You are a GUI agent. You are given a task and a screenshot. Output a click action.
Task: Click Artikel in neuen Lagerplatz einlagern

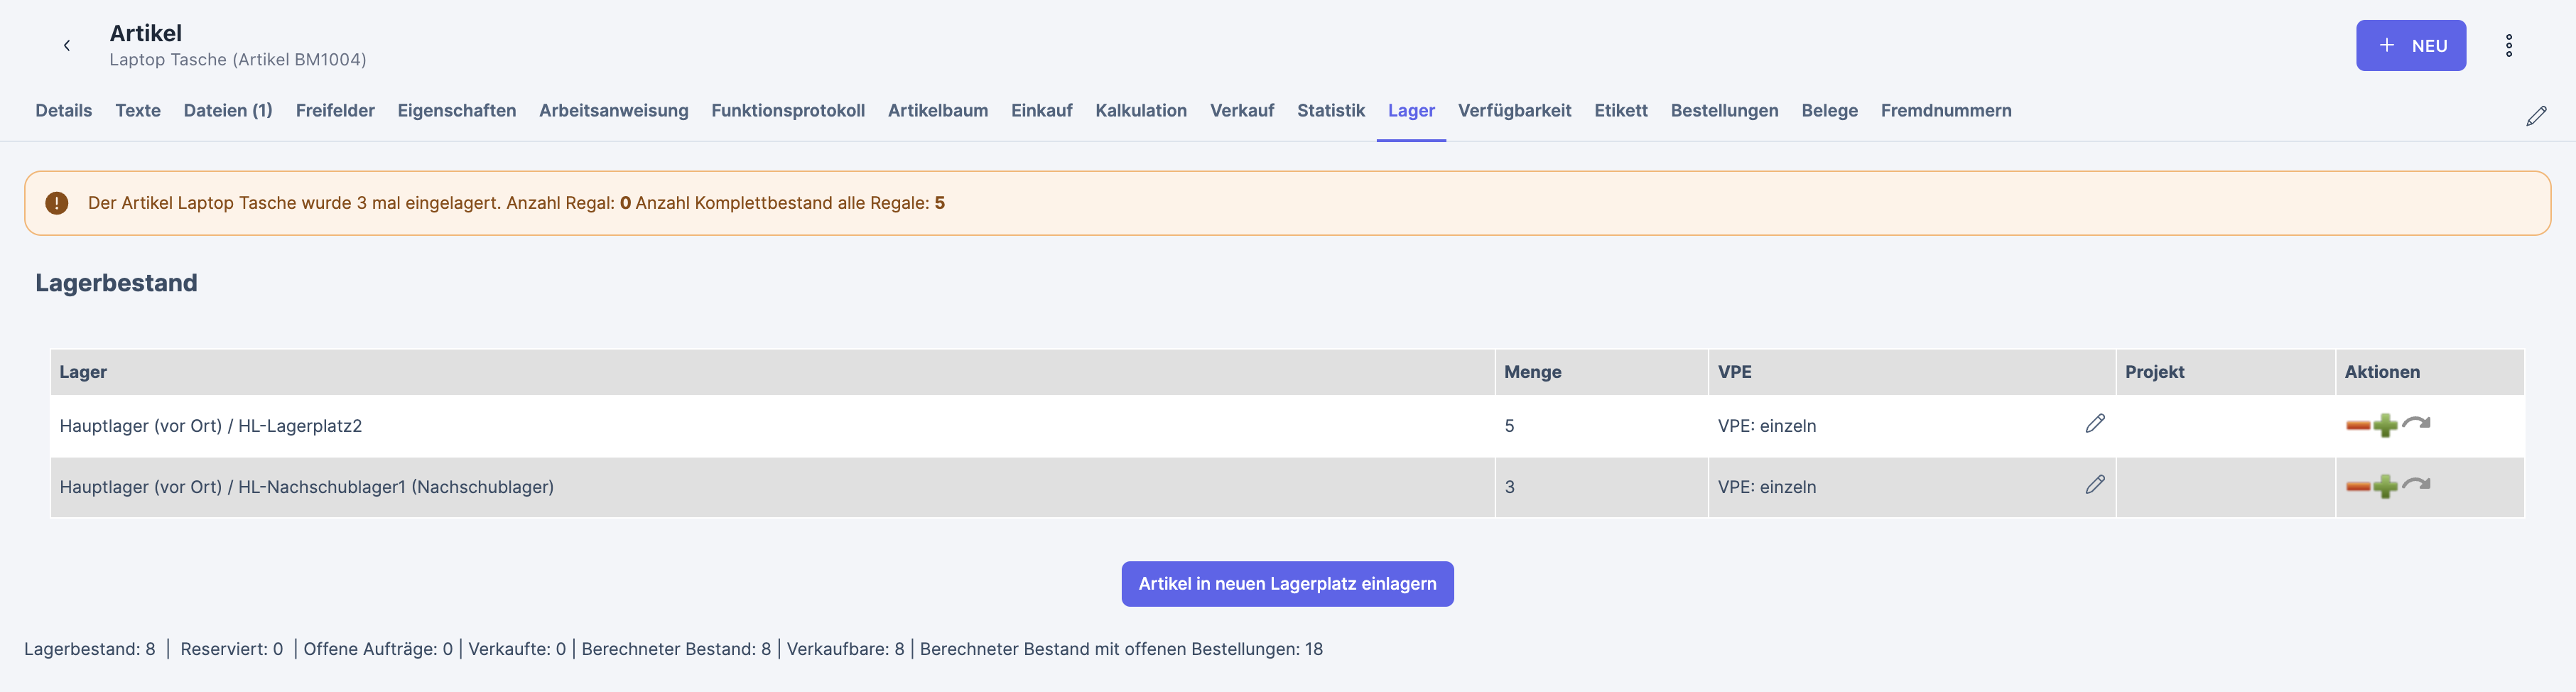(1286, 584)
